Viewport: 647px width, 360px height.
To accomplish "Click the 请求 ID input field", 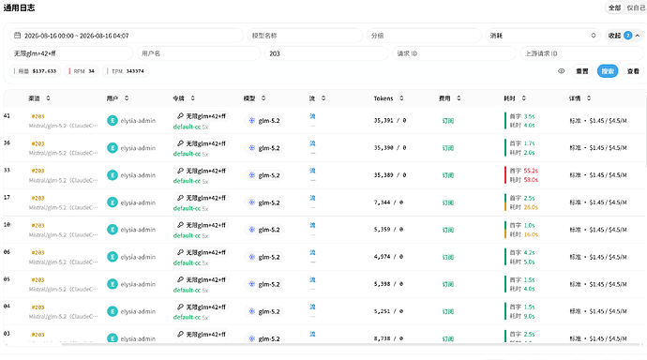I will coord(454,53).
